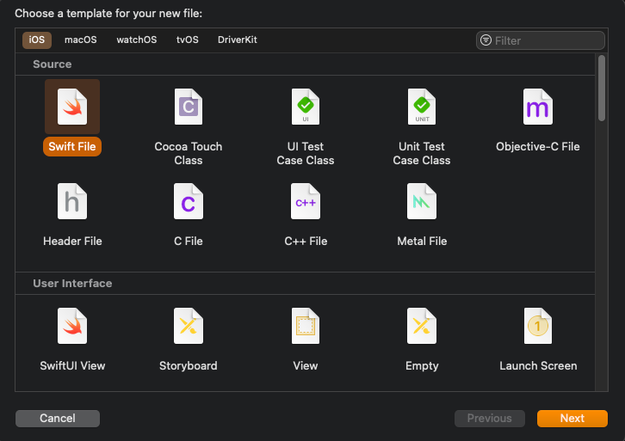Image resolution: width=625 pixels, height=441 pixels.
Task: Pick the UI Test Case Class icon
Action: [x=306, y=107]
